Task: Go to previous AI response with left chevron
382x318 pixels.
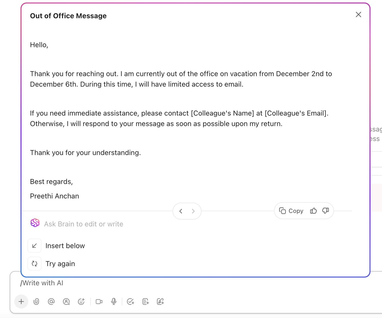Action: click(x=181, y=211)
